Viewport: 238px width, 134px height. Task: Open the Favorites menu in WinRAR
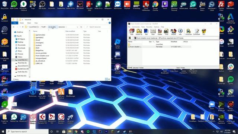coord(149,27)
